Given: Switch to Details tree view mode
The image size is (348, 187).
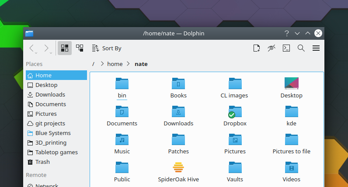Looking at the screenshot, I should pyautogui.click(x=80, y=48).
